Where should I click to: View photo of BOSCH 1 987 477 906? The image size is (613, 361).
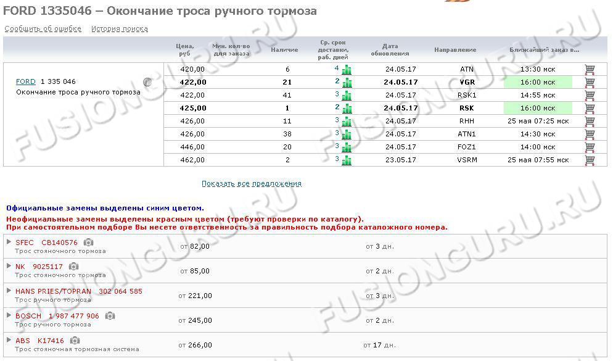pyautogui.click(x=110, y=315)
